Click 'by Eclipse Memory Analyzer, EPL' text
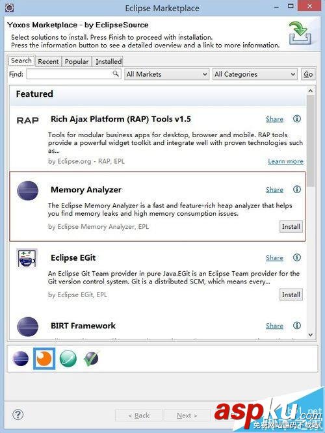 click(x=98, y=227)
